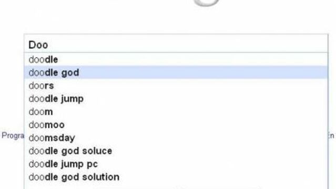Choose the "doom" suggestion
Image resolution: width=336 pixels, height=189 pixels.
point(176,111)
